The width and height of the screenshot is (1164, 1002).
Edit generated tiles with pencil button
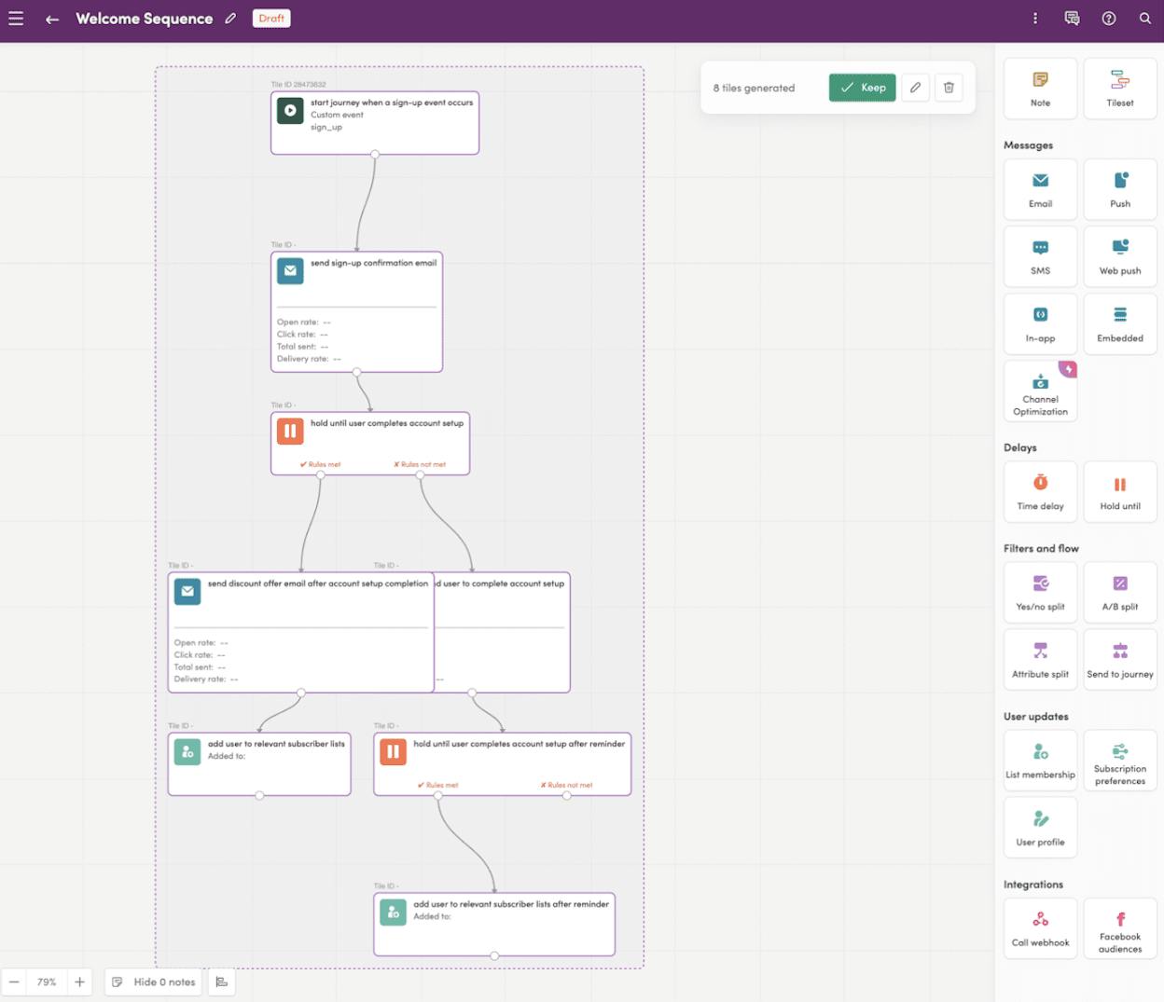(x=916, y=88)
